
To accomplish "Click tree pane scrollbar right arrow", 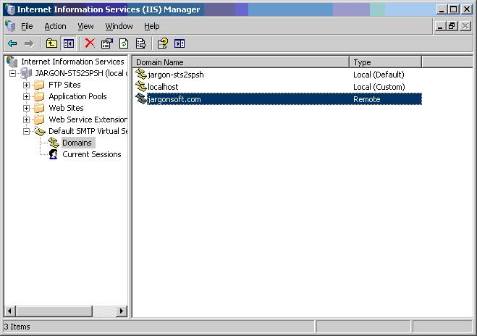I will pos(122,311).
